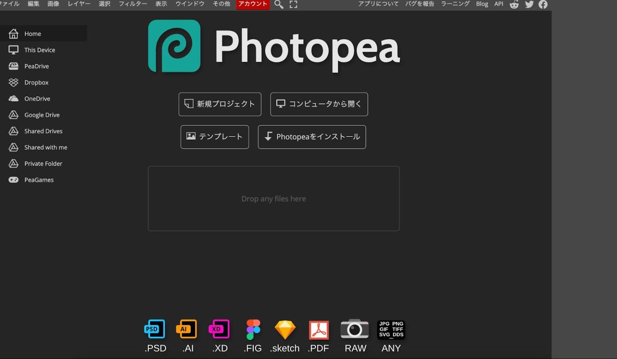Open アプリについて link
The image size is (617, 359).
(378, 4)
